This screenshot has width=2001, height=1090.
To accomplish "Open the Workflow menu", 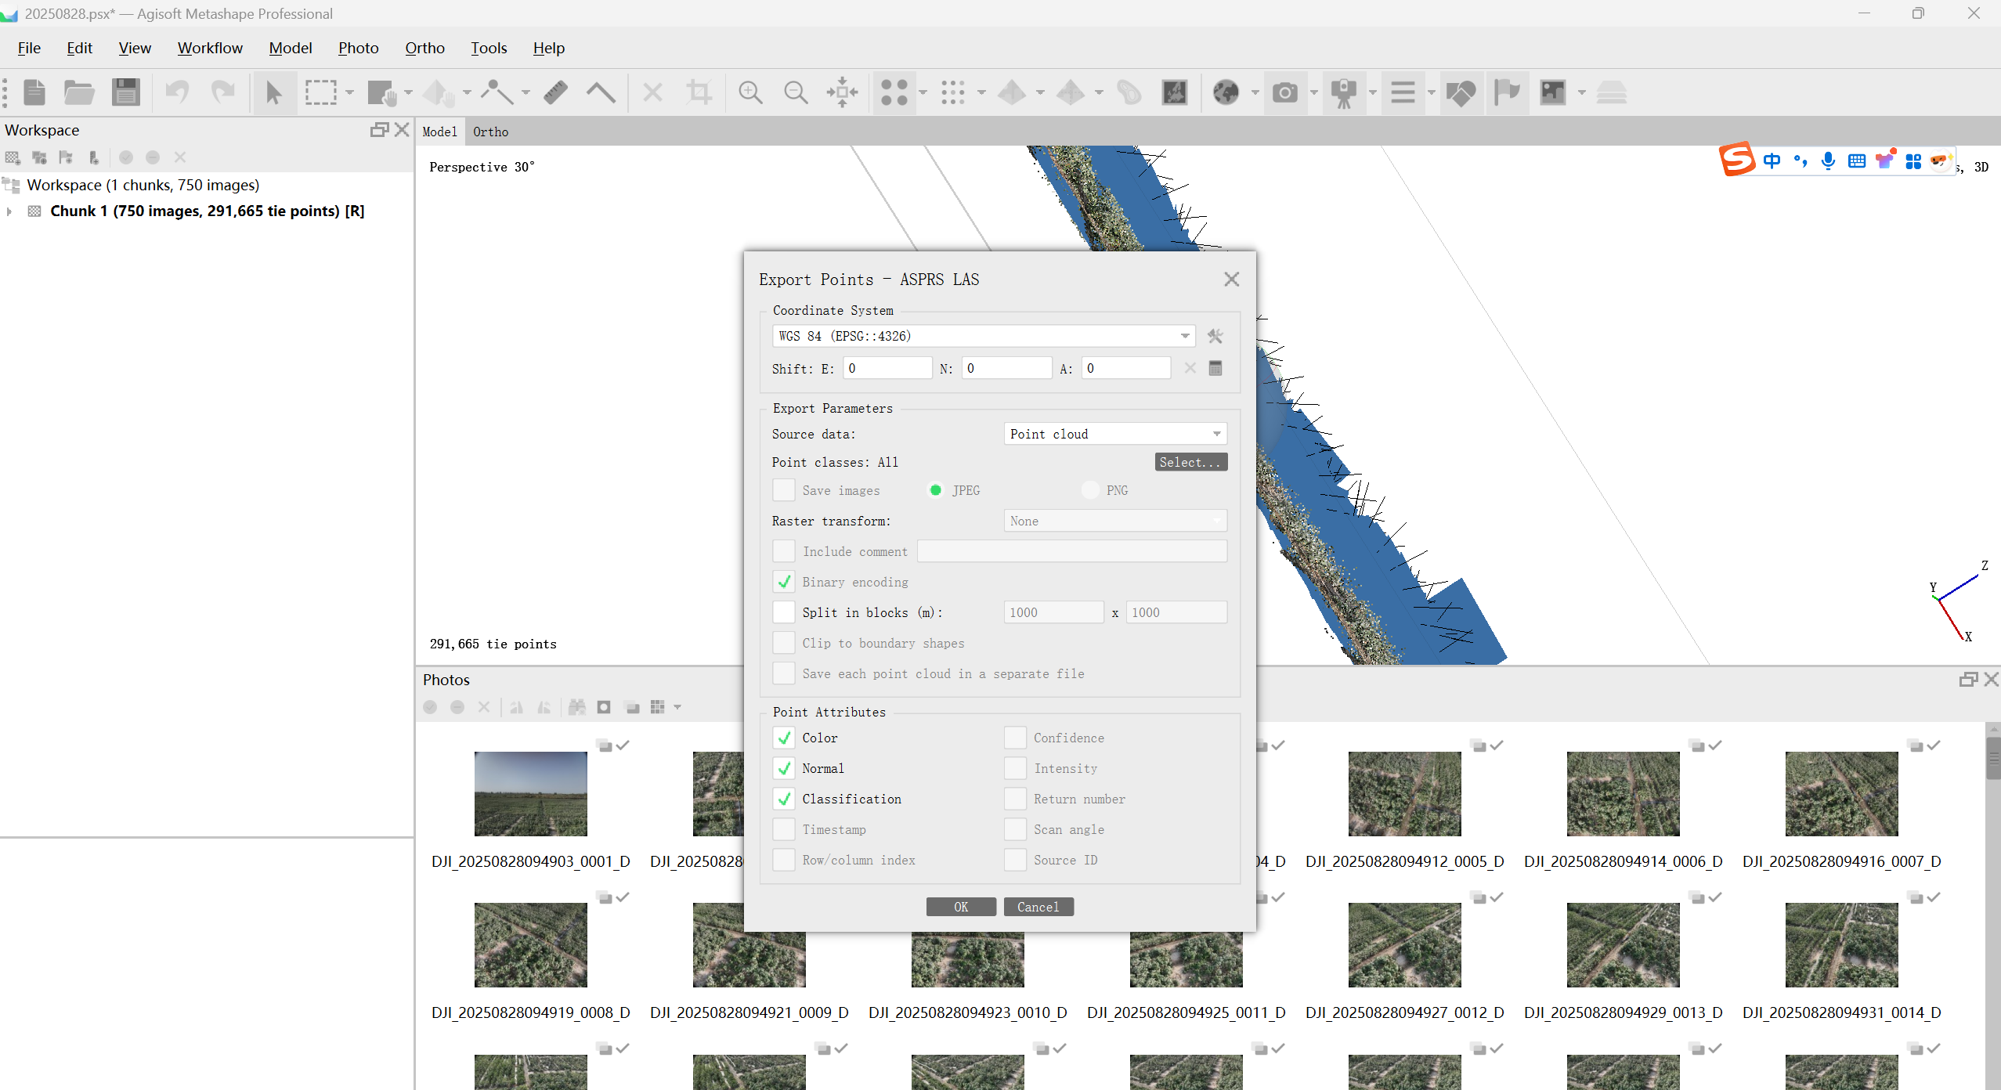I will click(210, 48).
